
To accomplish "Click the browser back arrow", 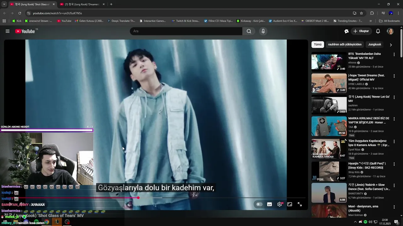I will click(4, 13).
